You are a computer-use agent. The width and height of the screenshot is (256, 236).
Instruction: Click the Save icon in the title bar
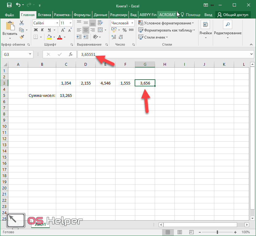[x=9, y=5]
